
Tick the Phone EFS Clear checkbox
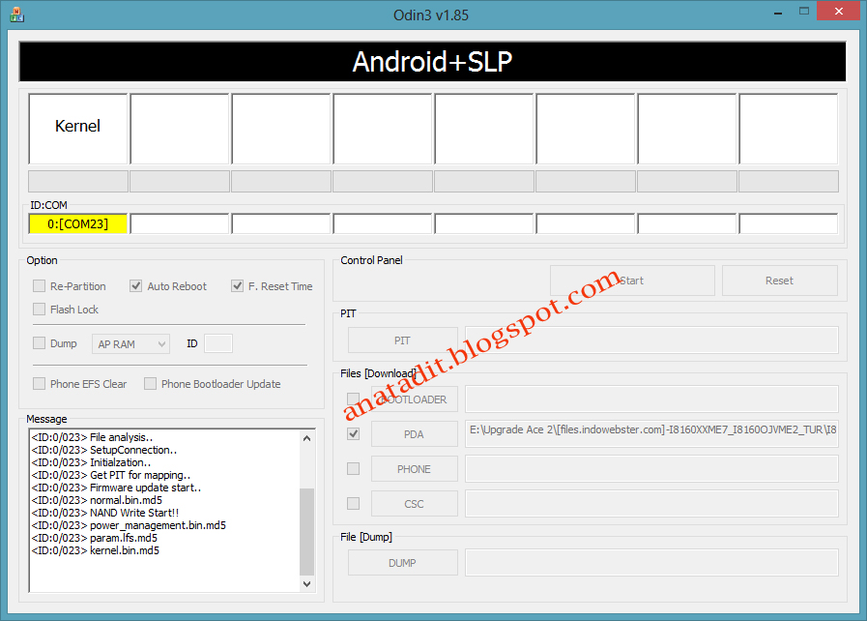40,384
